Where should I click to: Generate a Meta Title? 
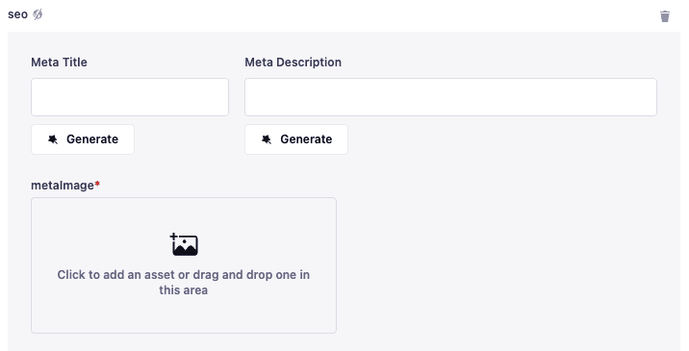(x=83, y=139)
